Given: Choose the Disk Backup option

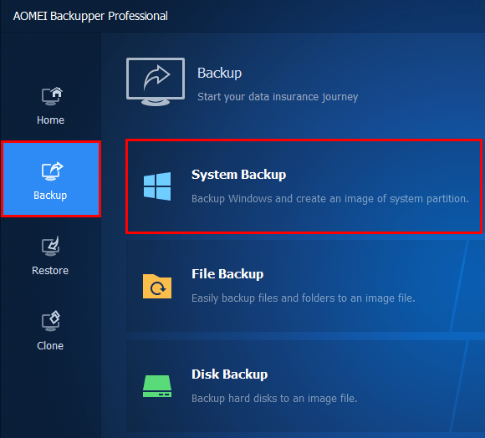Looking at the screenshot, I should click(305, 386).
